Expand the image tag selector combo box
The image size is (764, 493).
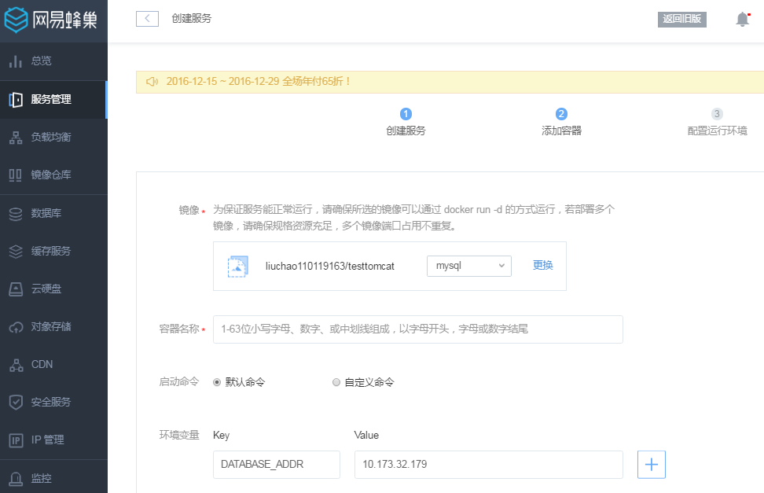[x=468, y=266]
